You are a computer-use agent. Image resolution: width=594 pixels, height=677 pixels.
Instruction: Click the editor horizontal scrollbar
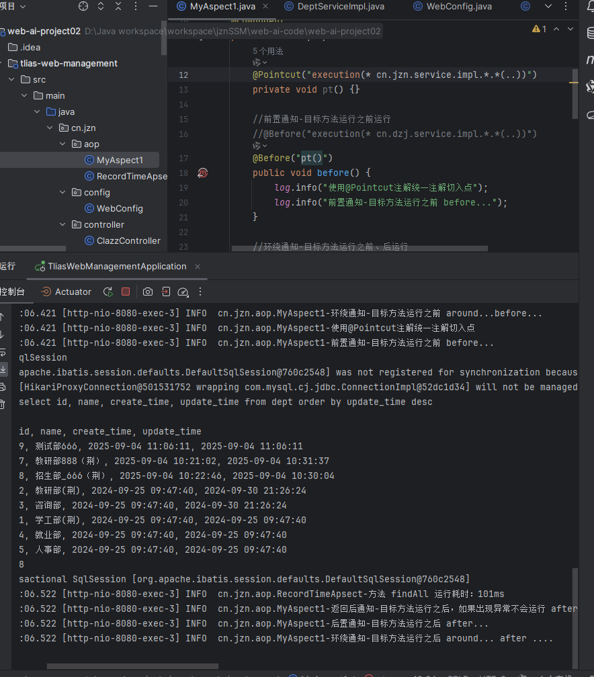[x=360, y=249]
